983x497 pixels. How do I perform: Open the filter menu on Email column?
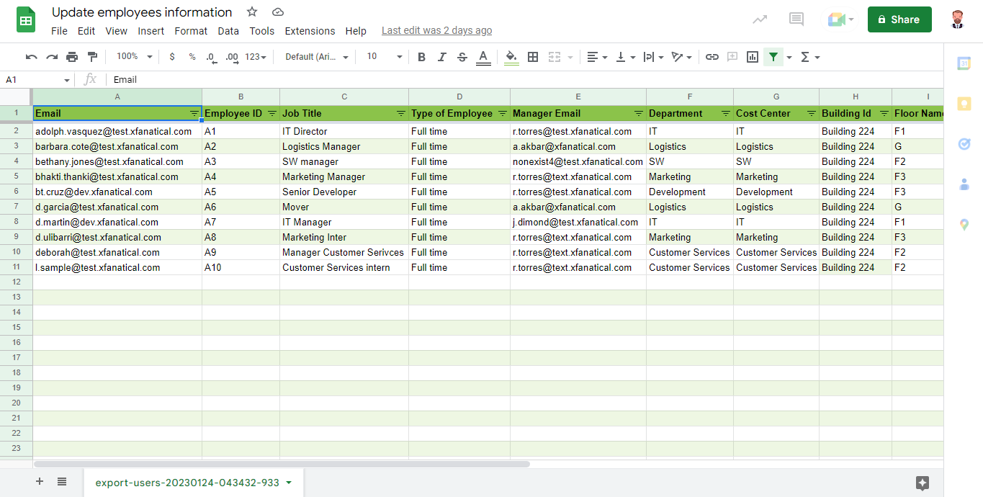pyautogui.click(x=194, y=113)
